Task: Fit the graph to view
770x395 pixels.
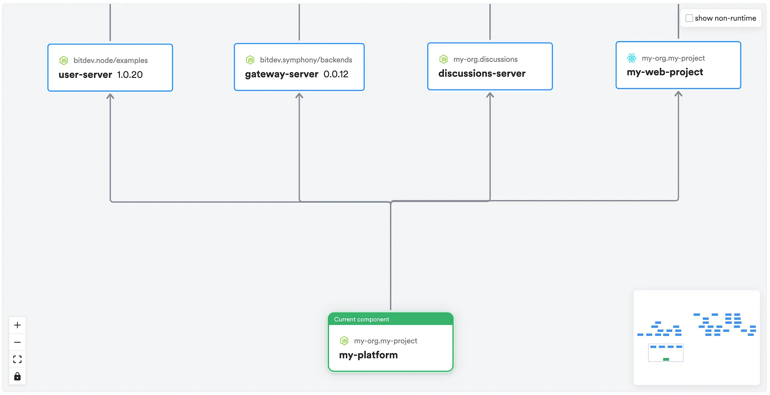Action: pyautogui.click(x=17, y=359)
